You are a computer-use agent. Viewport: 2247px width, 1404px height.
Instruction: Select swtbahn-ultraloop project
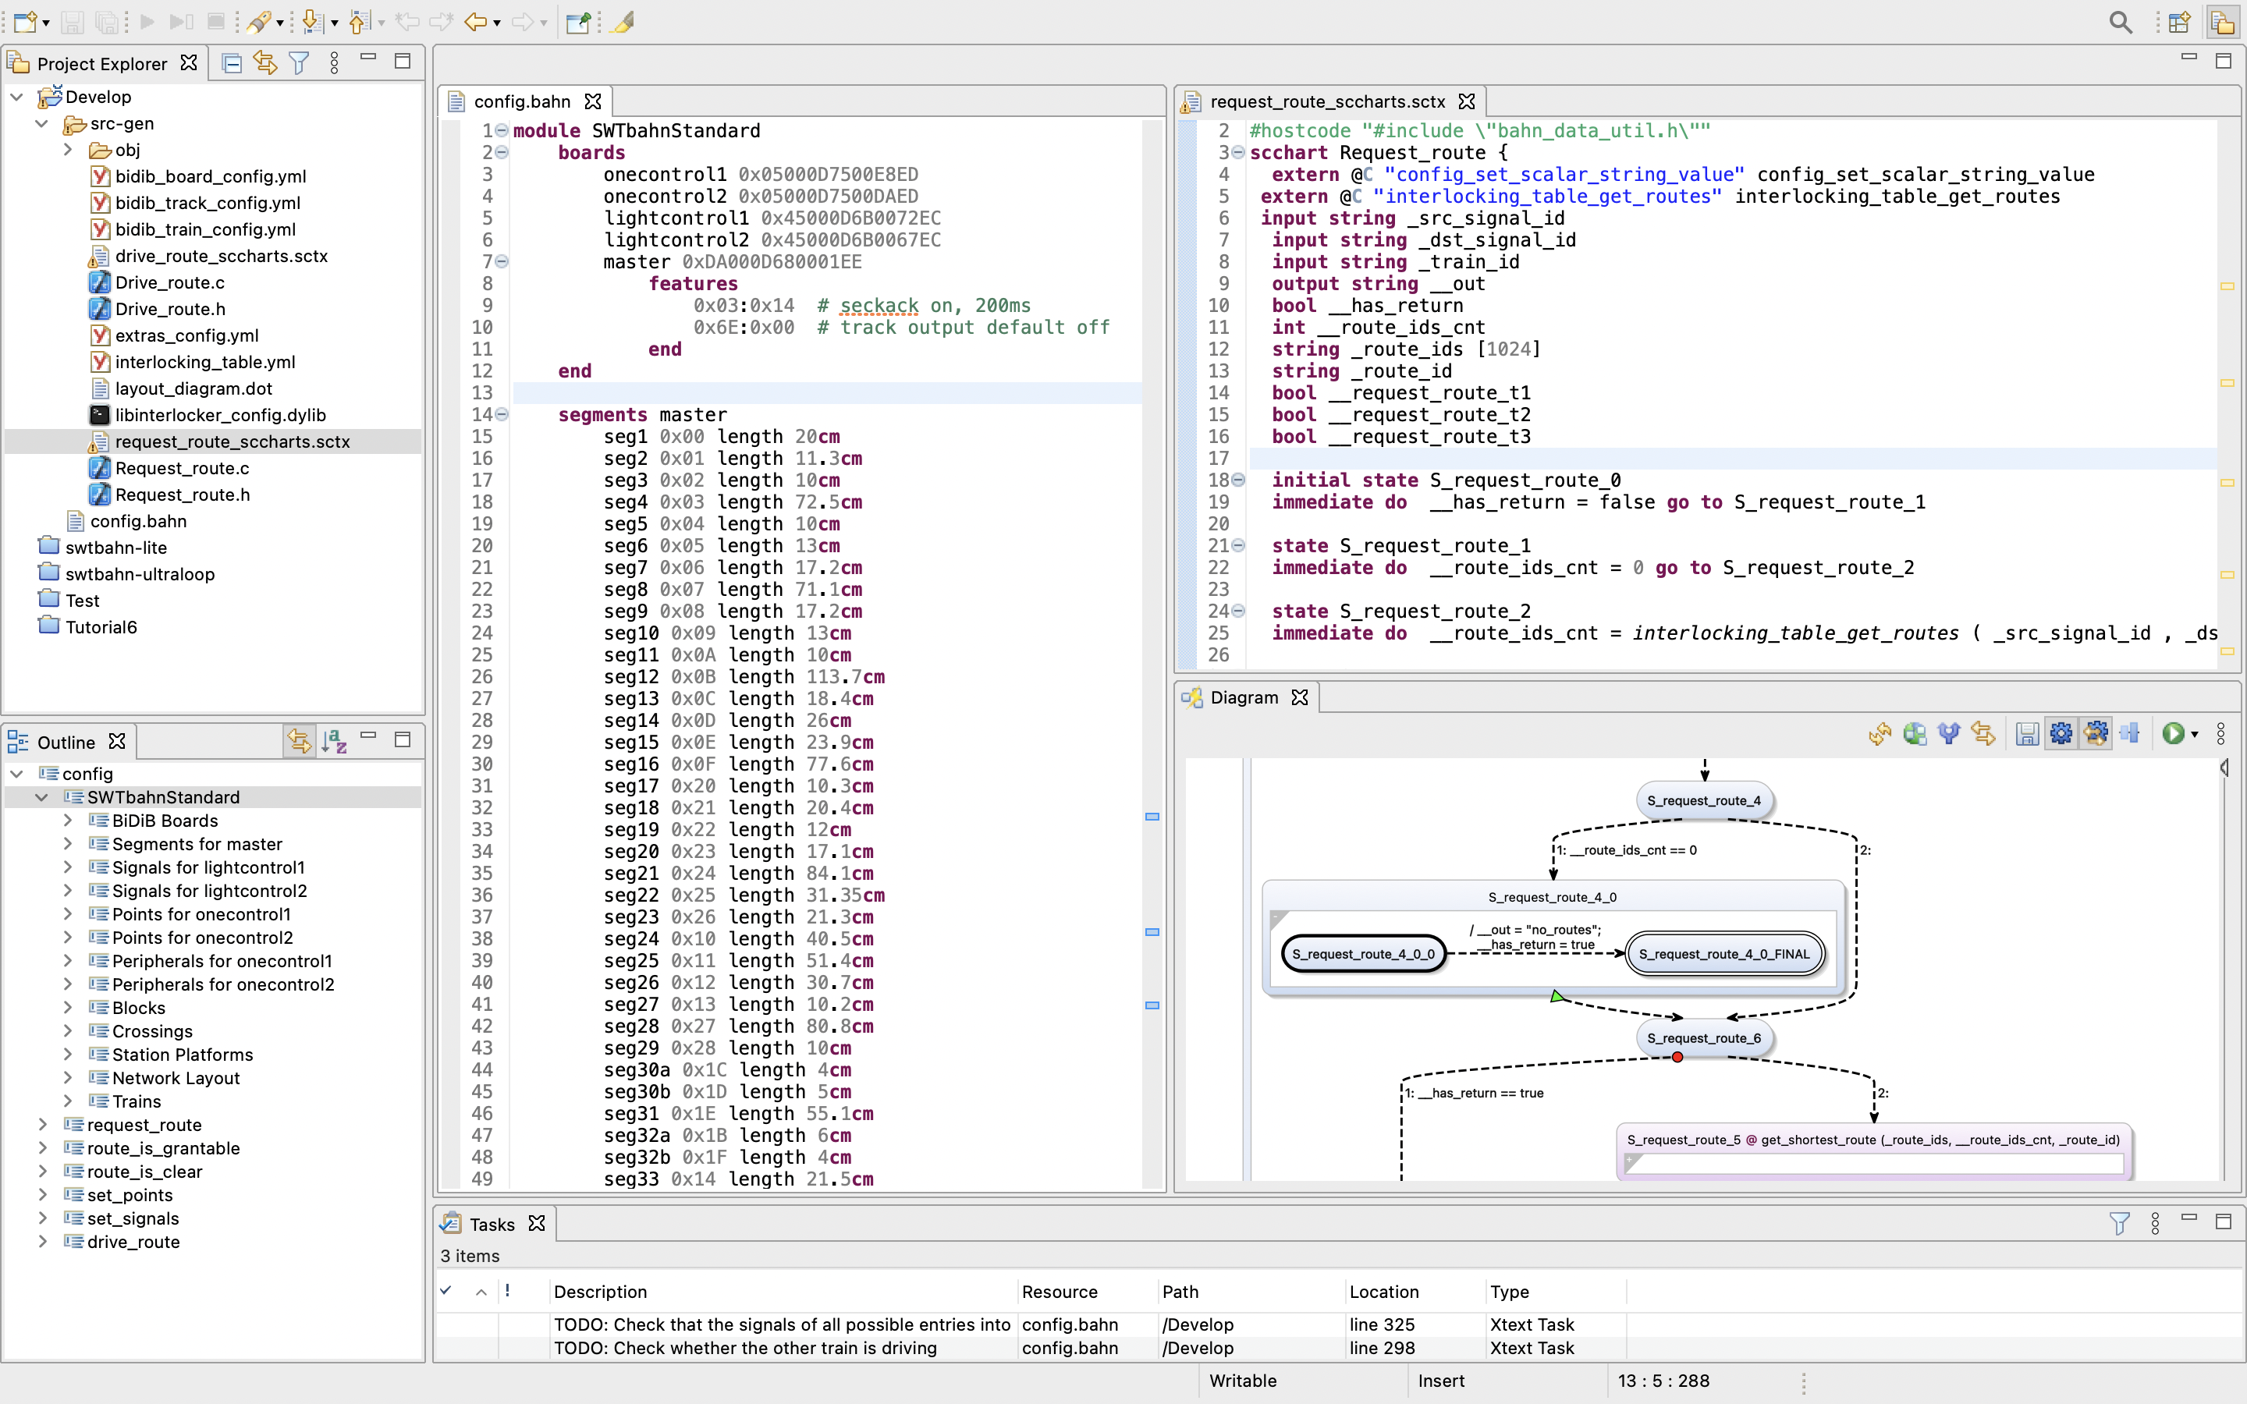140,574
